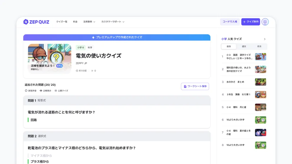This screenshot has width=292, height=164.
Task: Click the play count icon
Action: (x=92, y=71)
